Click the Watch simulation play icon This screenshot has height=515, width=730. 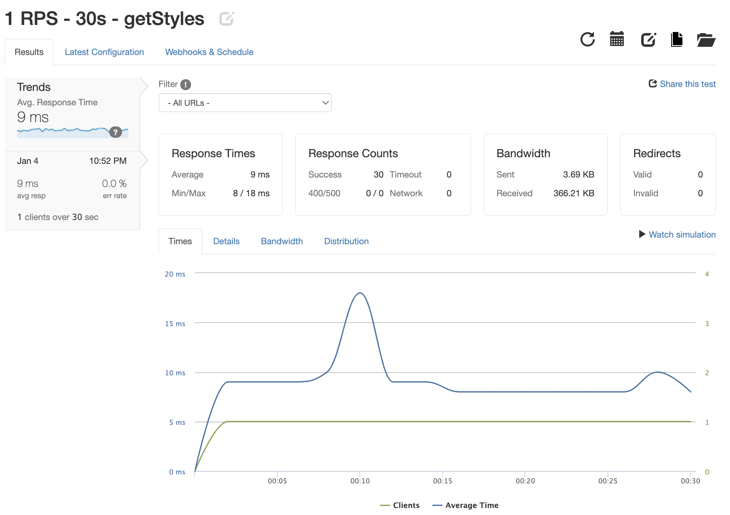(642, 234)
